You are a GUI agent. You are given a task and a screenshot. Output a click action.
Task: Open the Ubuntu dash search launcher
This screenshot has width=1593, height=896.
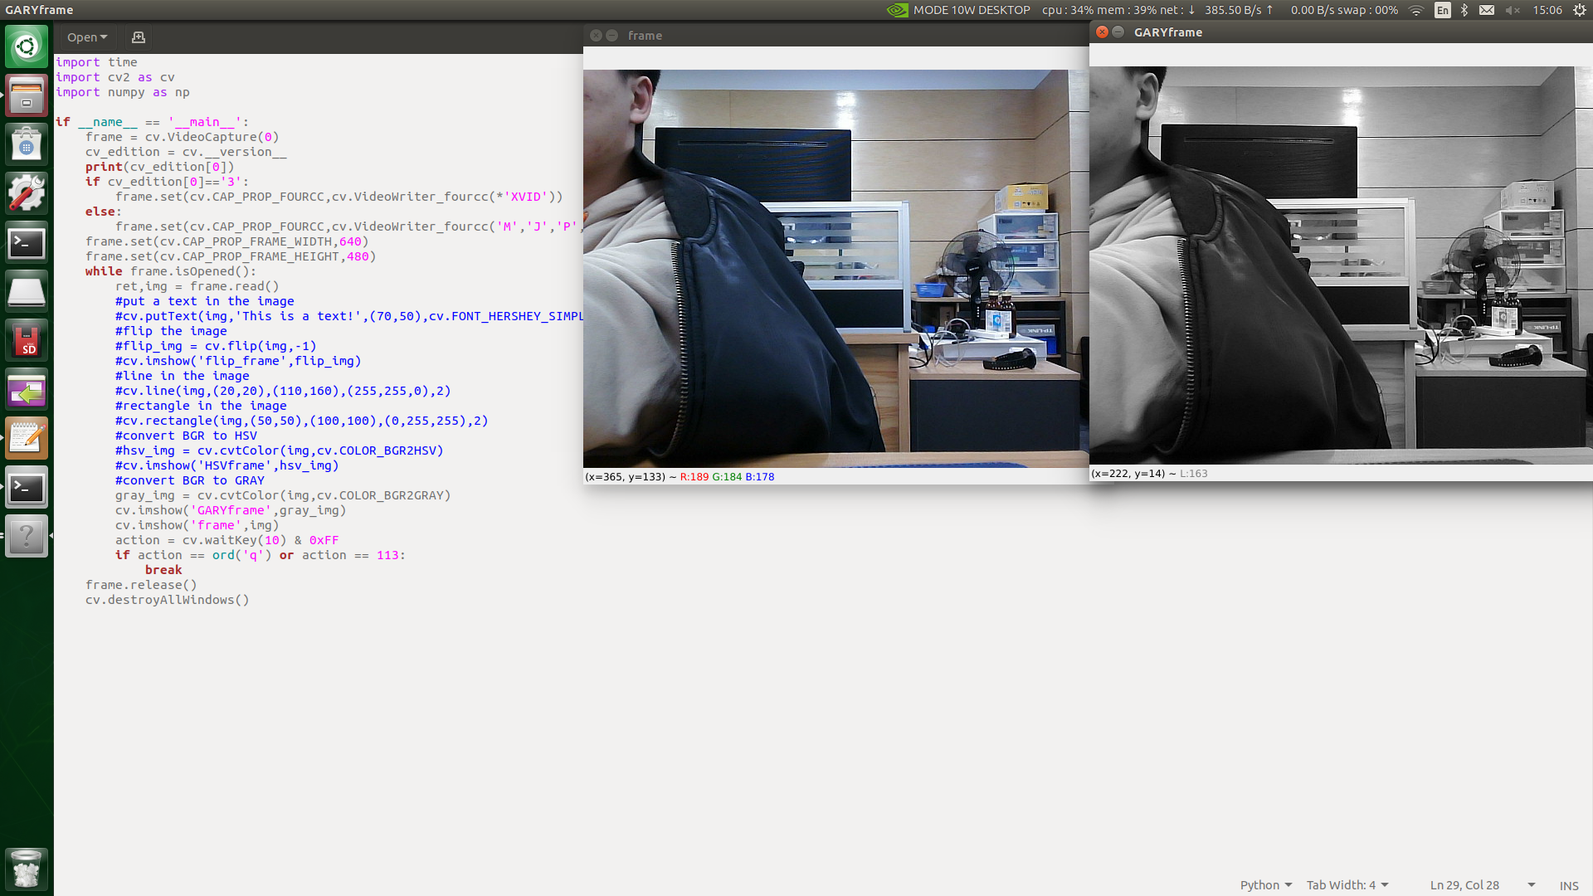(27, 46)
